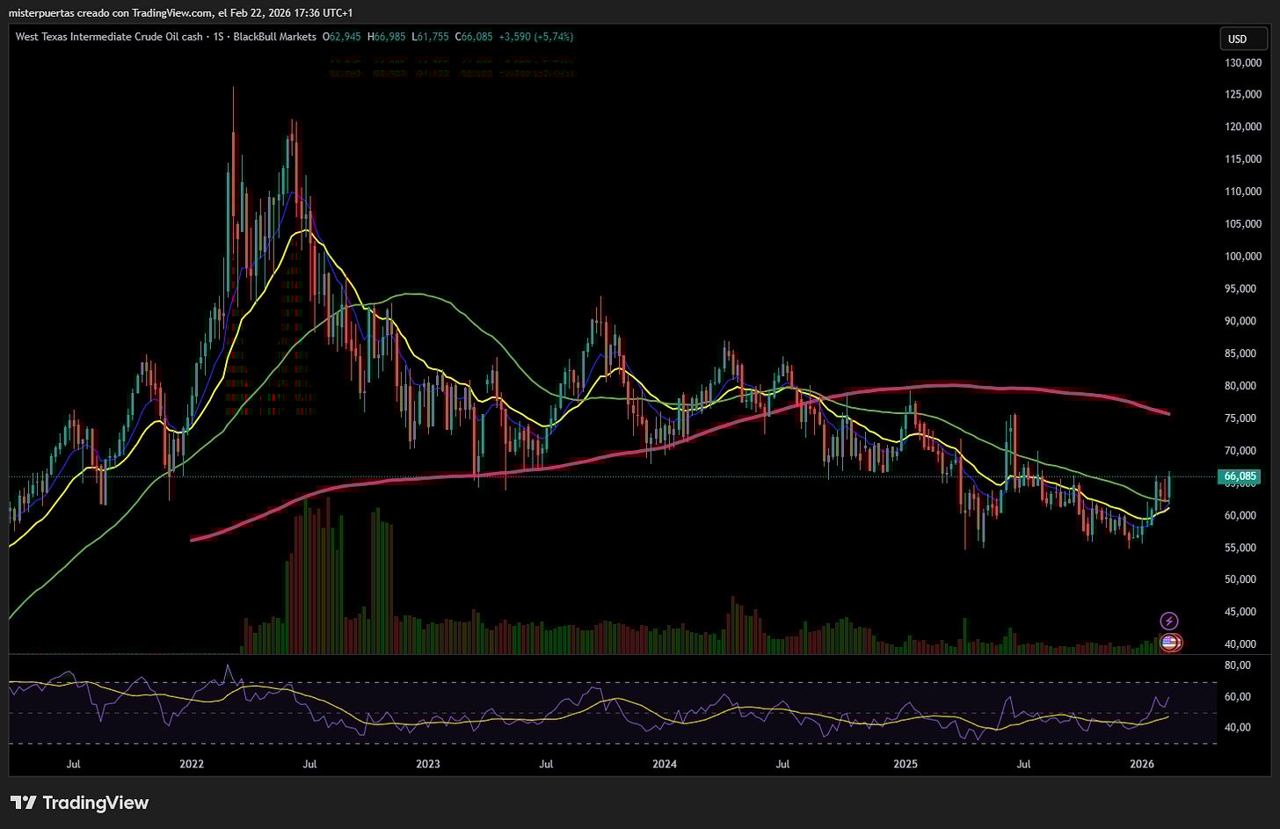Click the 130,000 price axis label
Image resolution: width=1280 pixels, height=829 pixels.
coord(1243,63)
